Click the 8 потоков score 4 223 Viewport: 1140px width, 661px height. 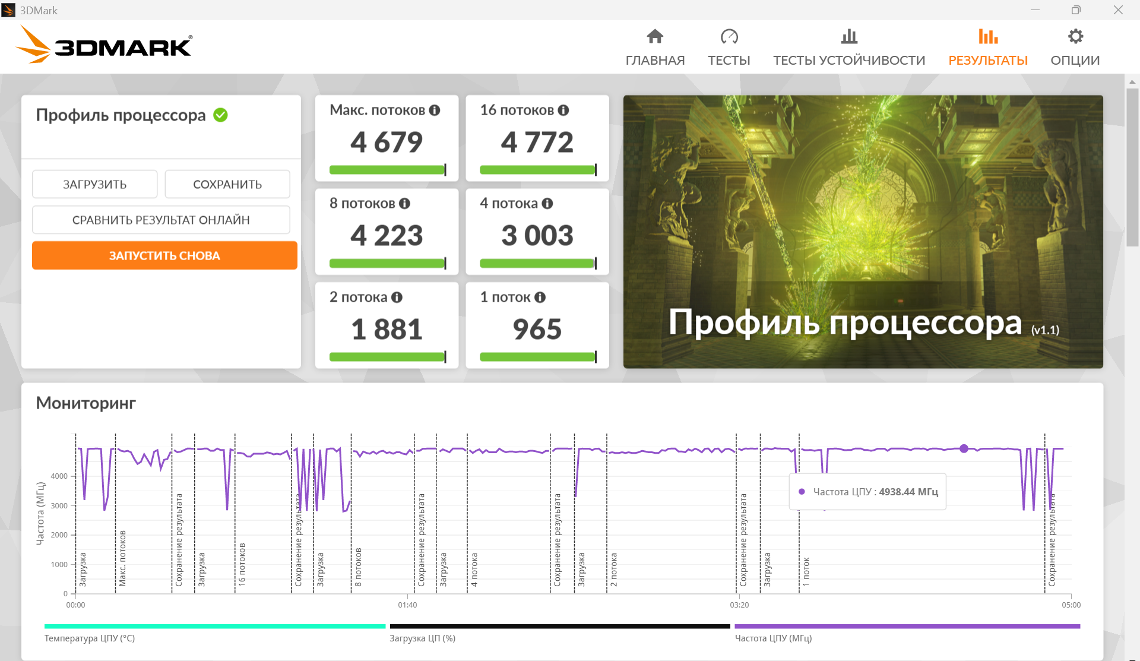coord(387,235)
